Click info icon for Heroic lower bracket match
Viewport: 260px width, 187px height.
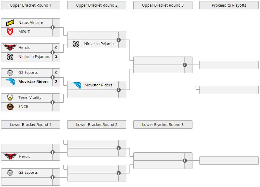[x=53, y=152]
